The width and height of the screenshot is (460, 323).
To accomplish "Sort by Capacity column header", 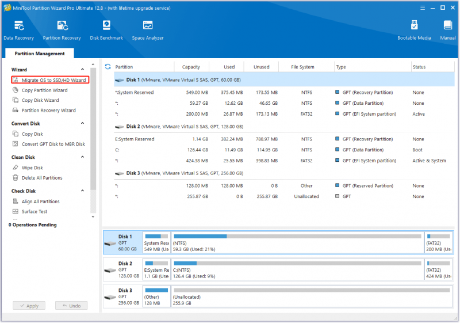I will [191, 67].
